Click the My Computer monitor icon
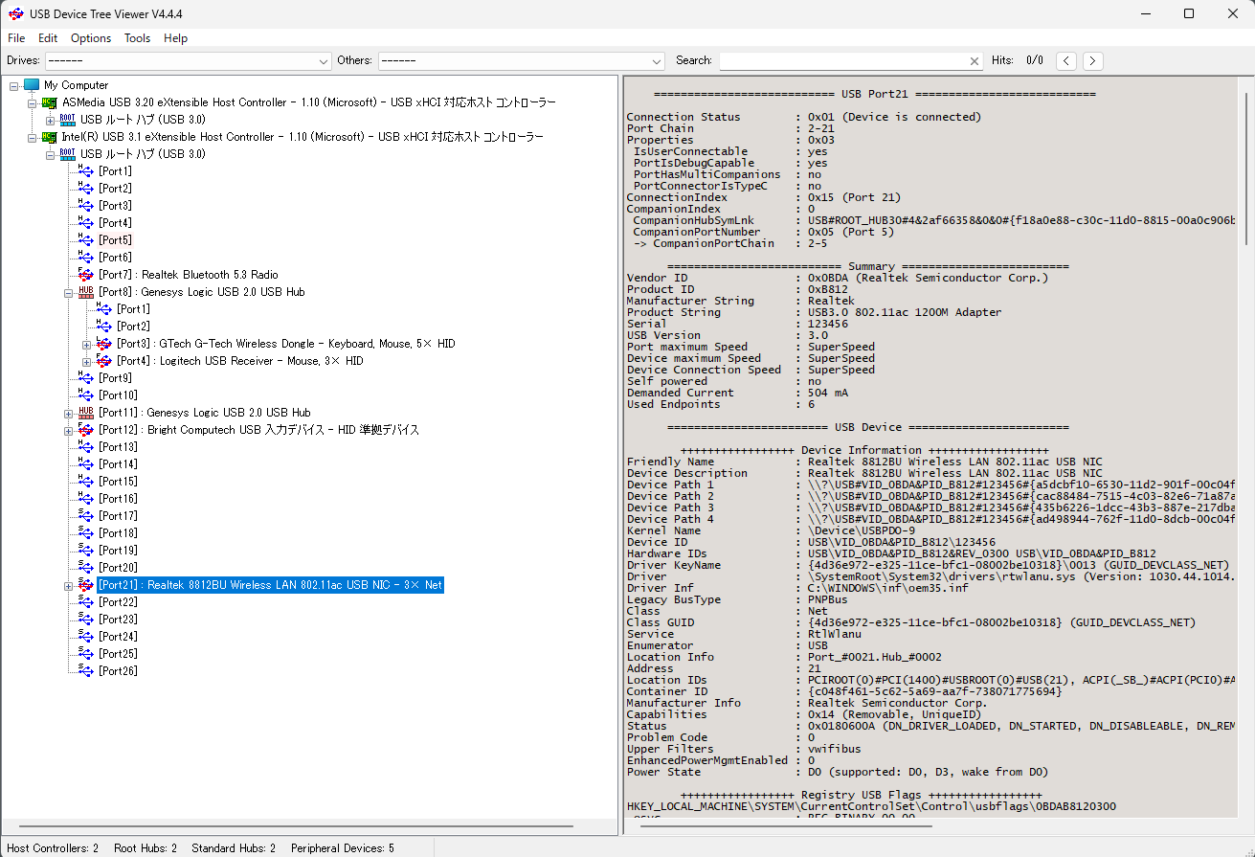Image resolution: width=1255 pixels, height=857 pixels. point(32,85)
